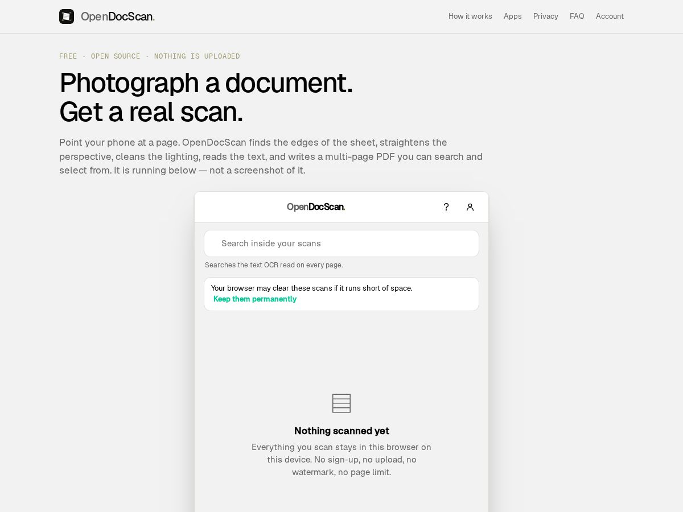This screenshot has width=683, height=512.
Task: Click the OpenDocScan title in app panel
Action: pyautogui.click(x=316, y=207)
